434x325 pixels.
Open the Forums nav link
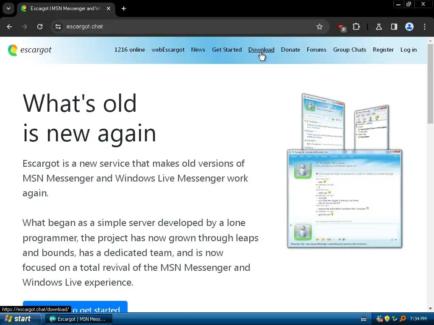pos(316,50)
